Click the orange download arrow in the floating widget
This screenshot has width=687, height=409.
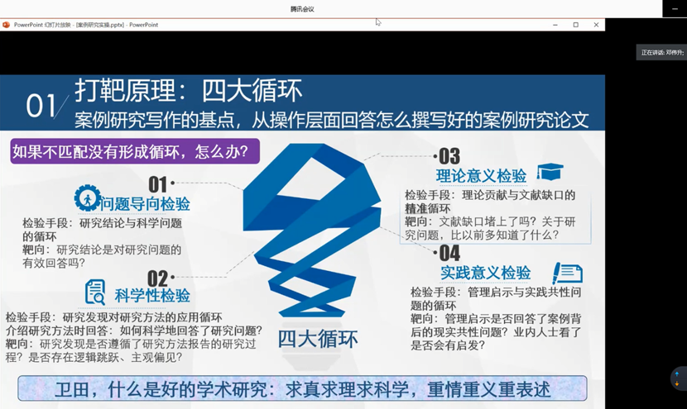(x=677, y=384)
